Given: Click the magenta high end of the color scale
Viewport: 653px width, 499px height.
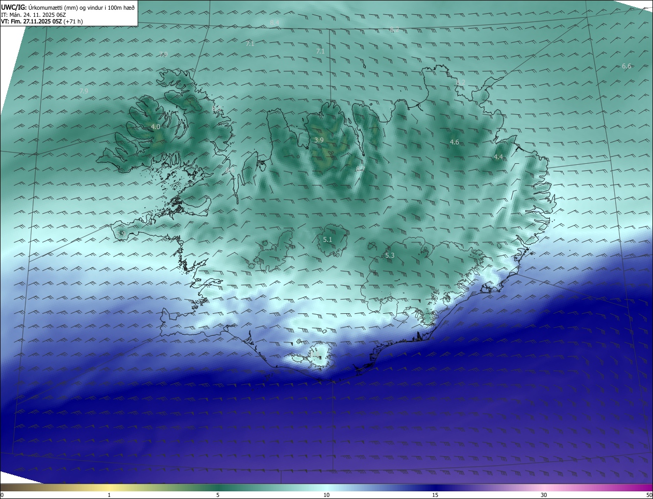Looking at the screenshot, I should (644, 488).
